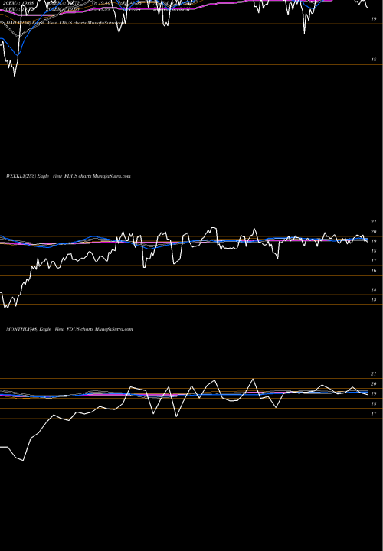
Task: Select the 17 axis label on weekly chart
Action: 374,261
